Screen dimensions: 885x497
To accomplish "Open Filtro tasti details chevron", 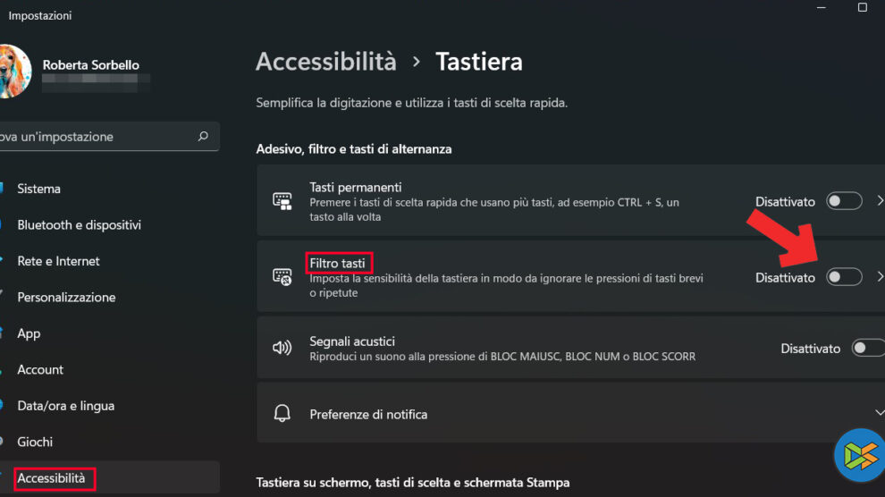I will 880,277.
